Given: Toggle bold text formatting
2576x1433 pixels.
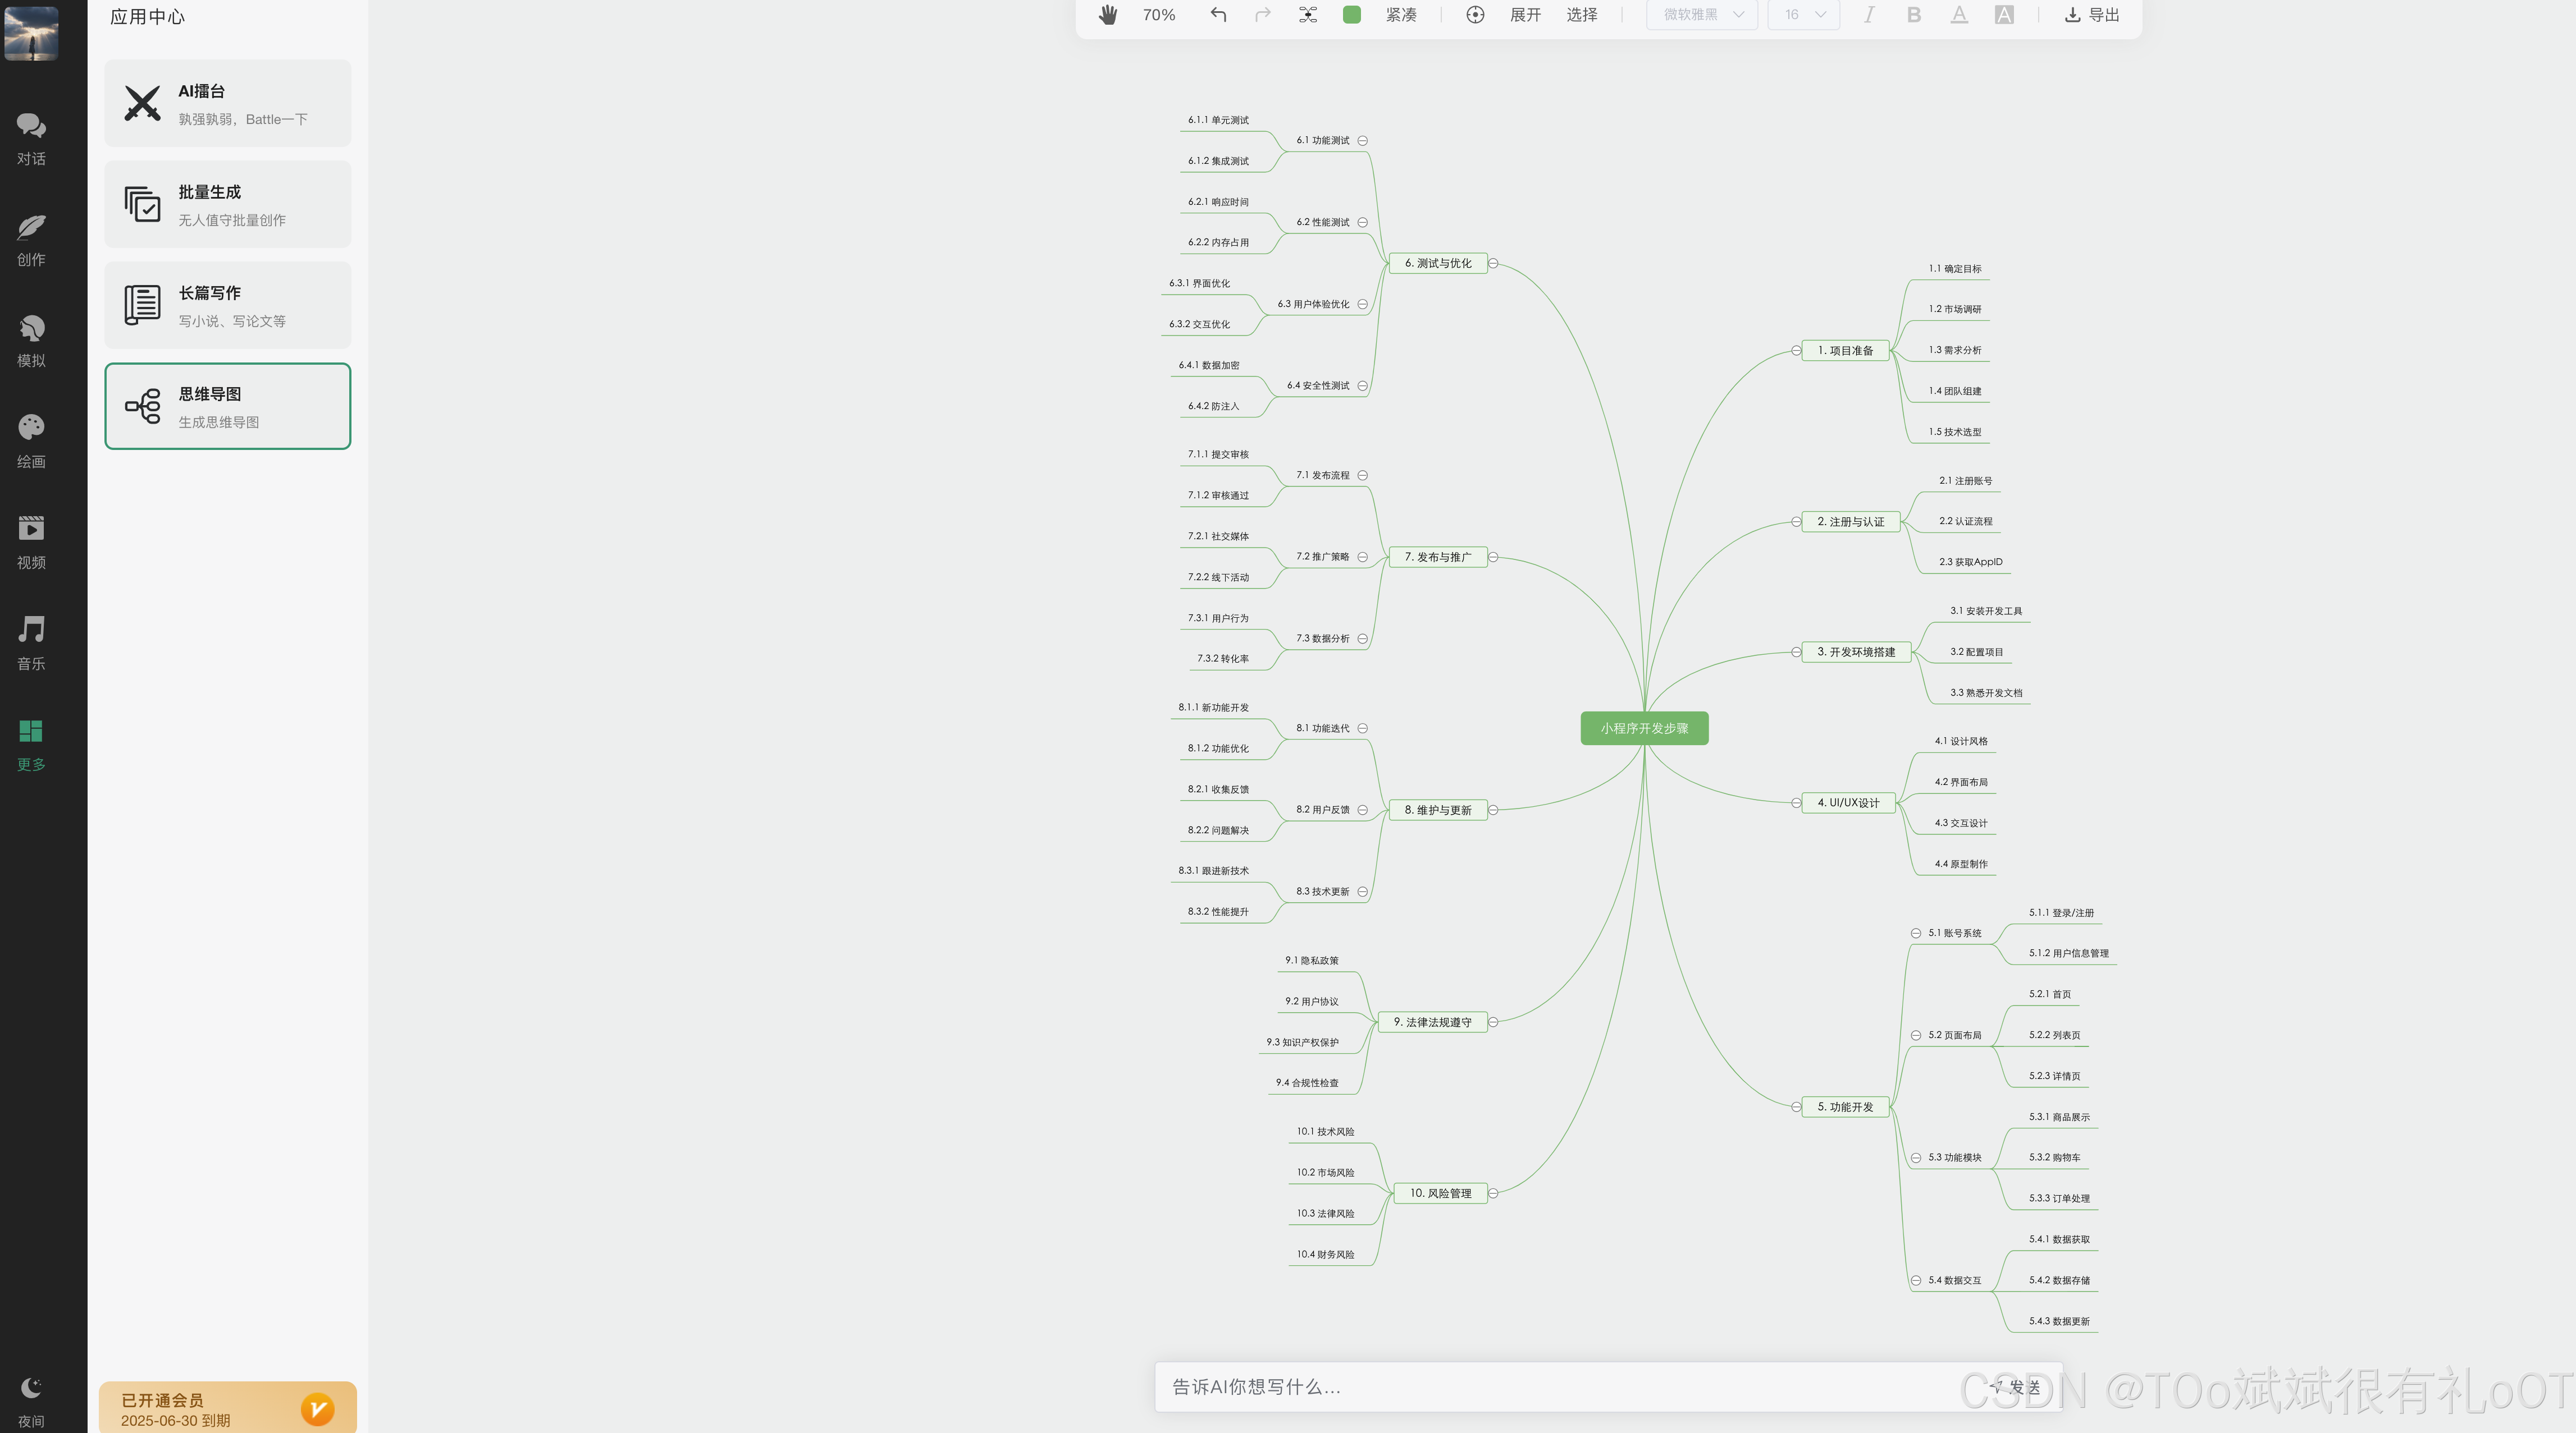Looking at the screenshot, I should point(1913,15).
